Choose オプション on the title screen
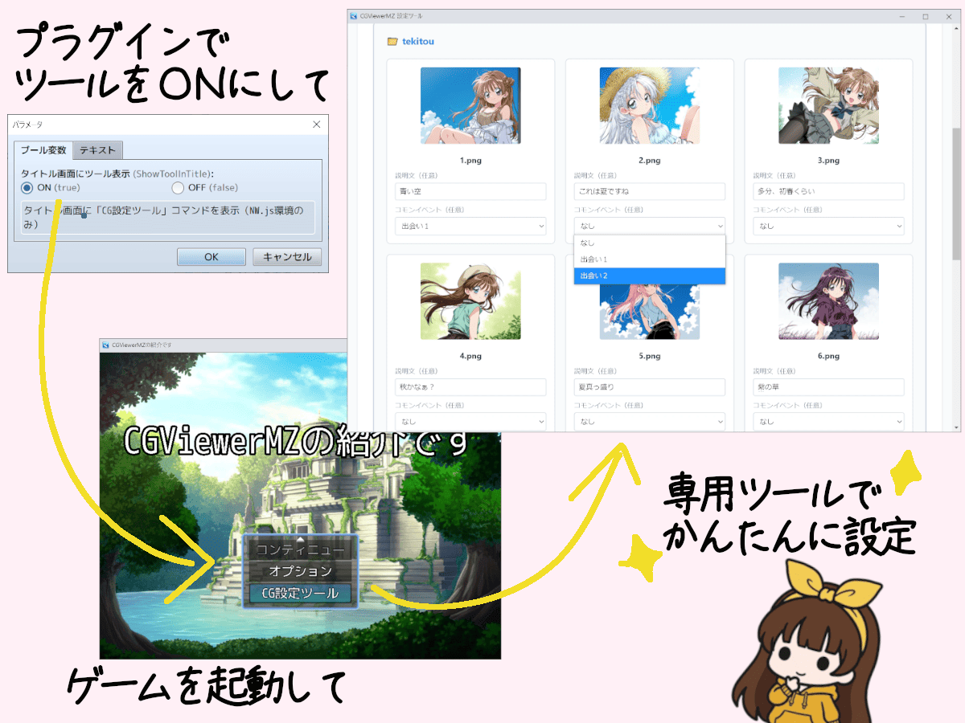 click(x=300, y=571)
